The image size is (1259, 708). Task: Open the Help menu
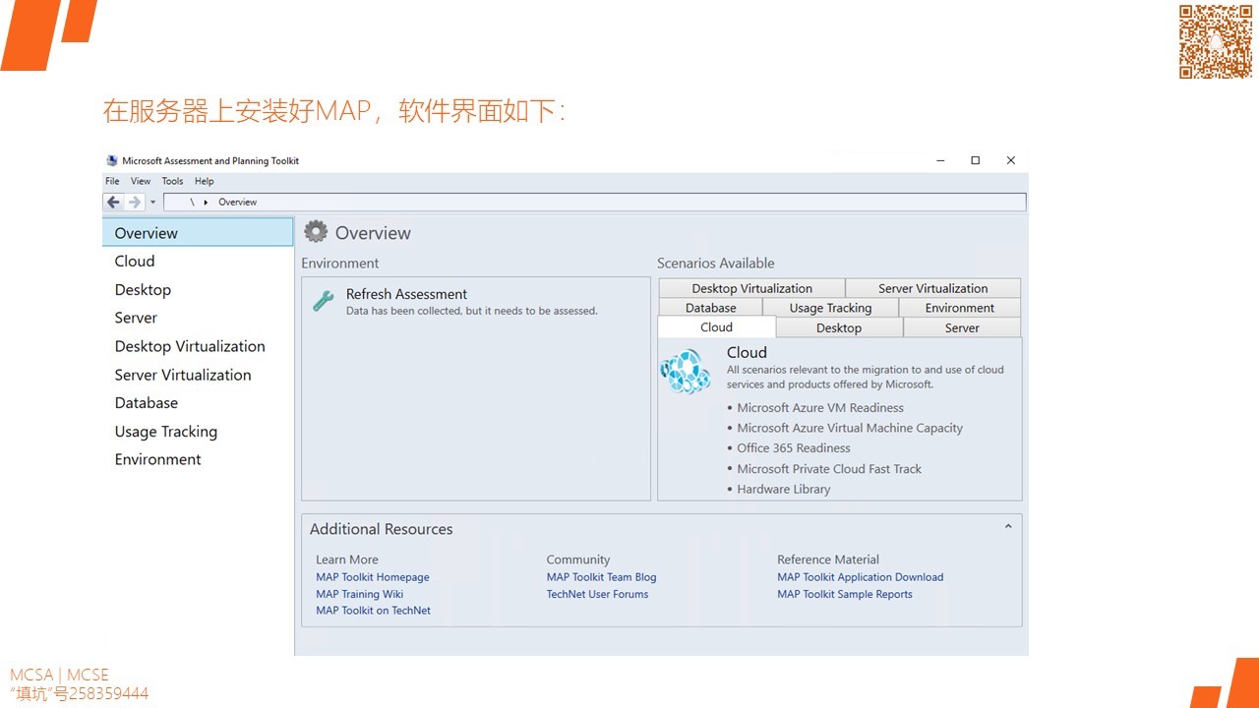pos(204,181)
